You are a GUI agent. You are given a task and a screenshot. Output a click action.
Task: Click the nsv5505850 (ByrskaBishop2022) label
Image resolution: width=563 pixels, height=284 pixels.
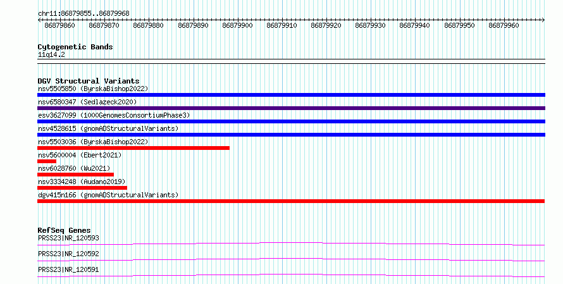click(93, 89)
